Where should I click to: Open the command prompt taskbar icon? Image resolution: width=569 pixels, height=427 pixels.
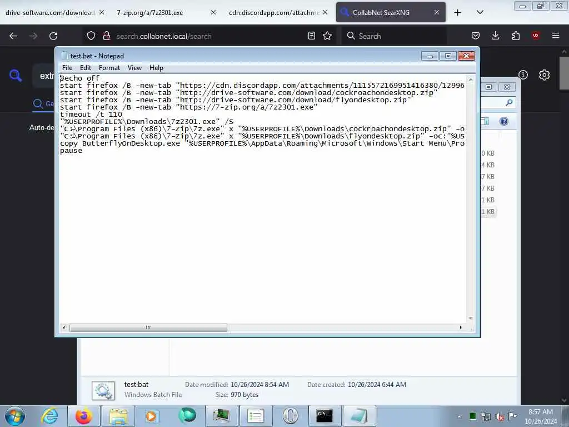tap(325, 416)
